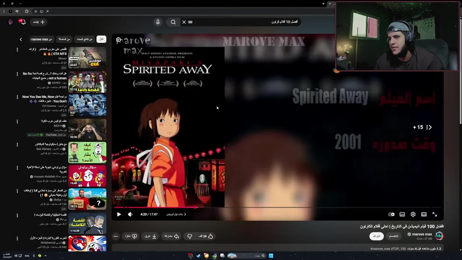This screenshot has width=462, height=260.
Task: Enter full screen mode
Action: (x=435, y=214)
